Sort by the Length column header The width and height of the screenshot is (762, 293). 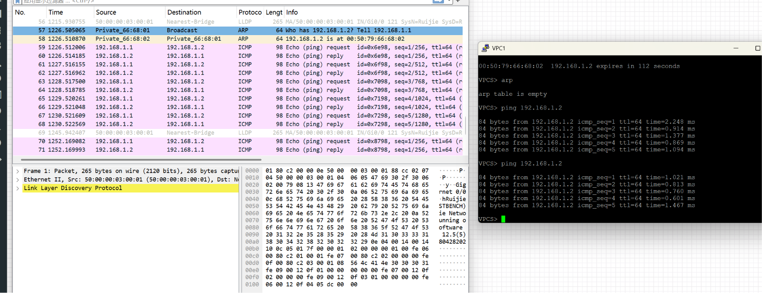pos(274,12)
